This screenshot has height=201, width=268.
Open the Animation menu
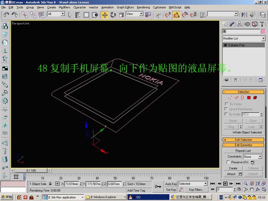click(107, 7)
